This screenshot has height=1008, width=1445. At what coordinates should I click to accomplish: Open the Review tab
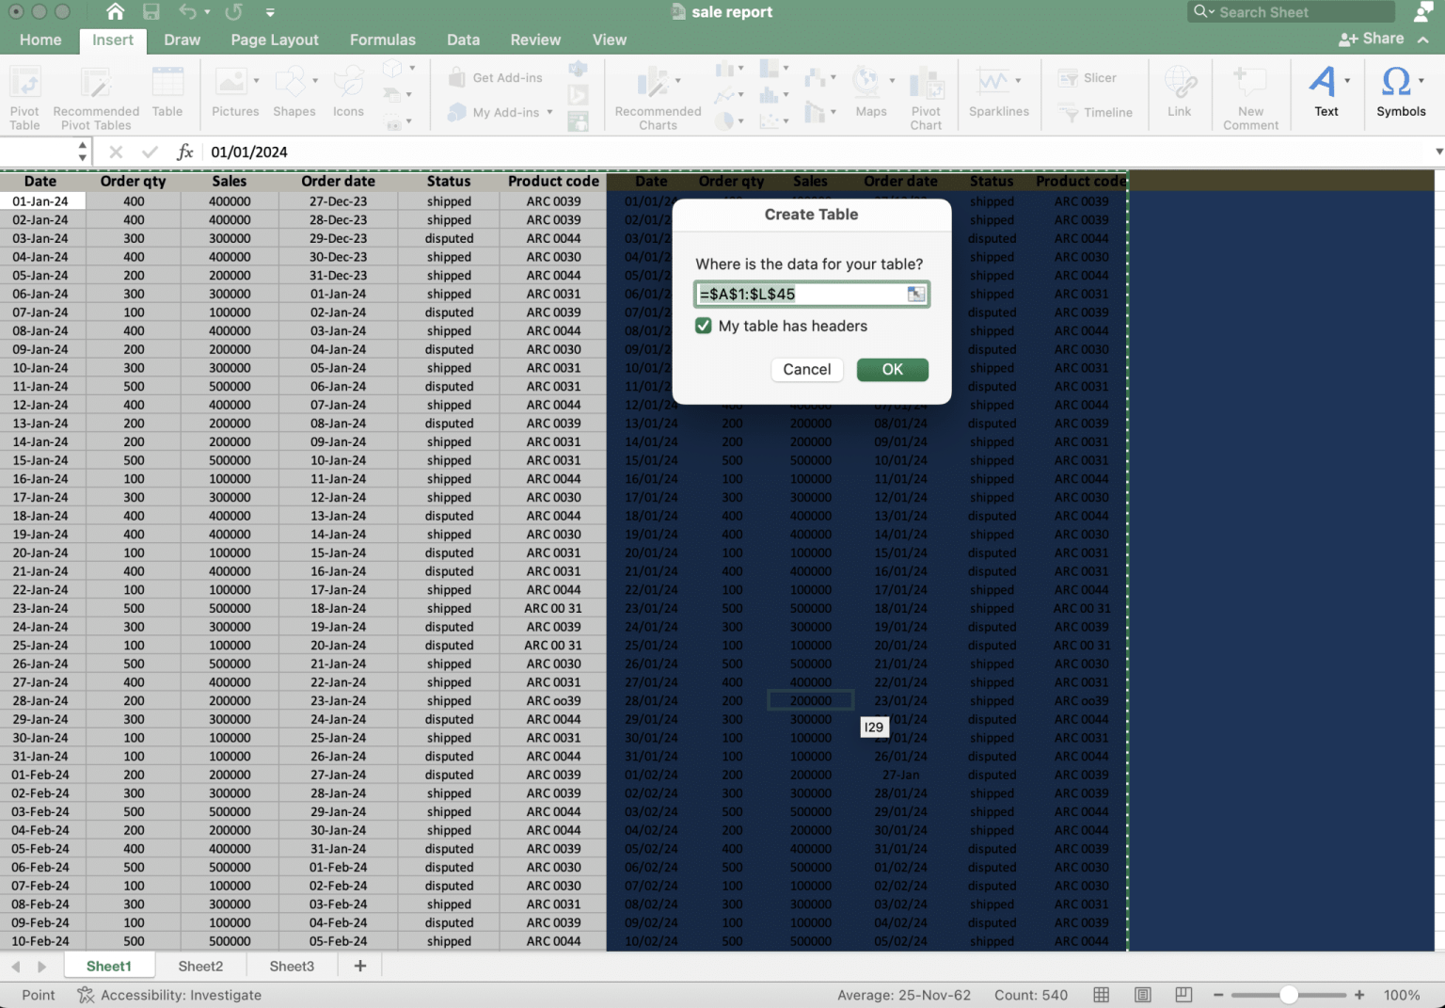(x=535, y=40)
